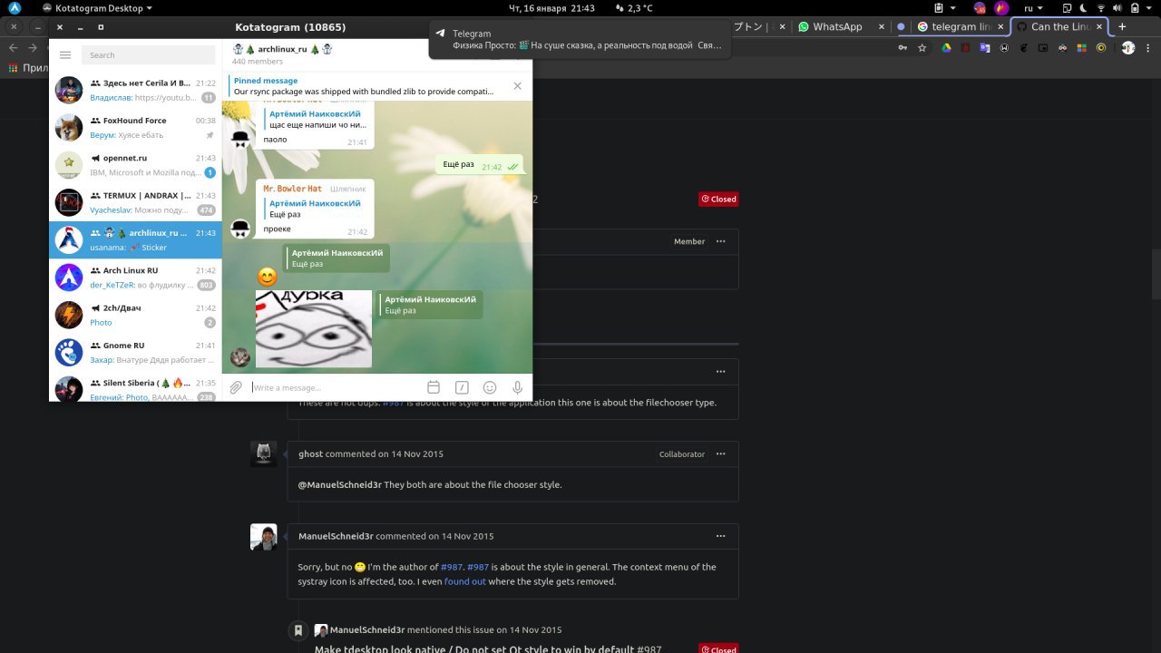Image resolution: width=1161 pixels, height=653 pixels.
Task: Open the ru keyboard layout dropdown
Action: click(1034, 8)
